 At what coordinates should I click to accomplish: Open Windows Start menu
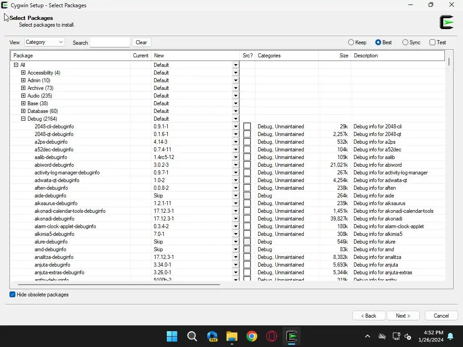coord(172,336)
